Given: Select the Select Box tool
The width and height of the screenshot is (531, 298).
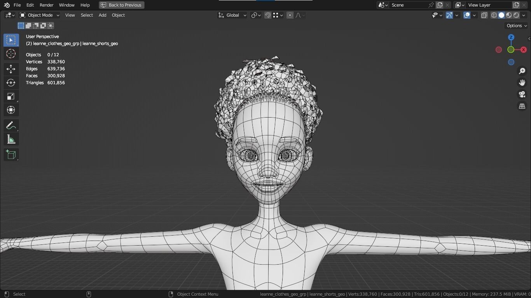Looking at the screenshot, I should pos(11,40).
